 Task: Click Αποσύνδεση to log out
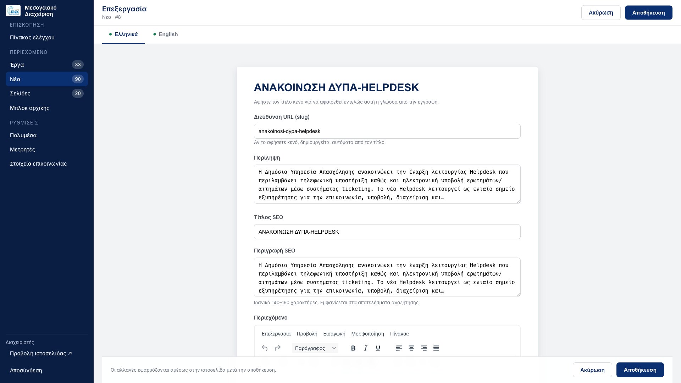tap(47, 370)
